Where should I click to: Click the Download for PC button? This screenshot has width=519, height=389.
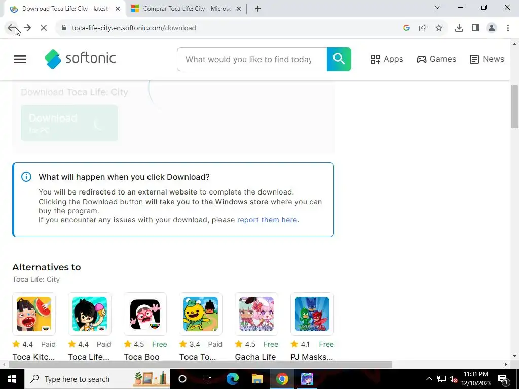tap(69, 123)
